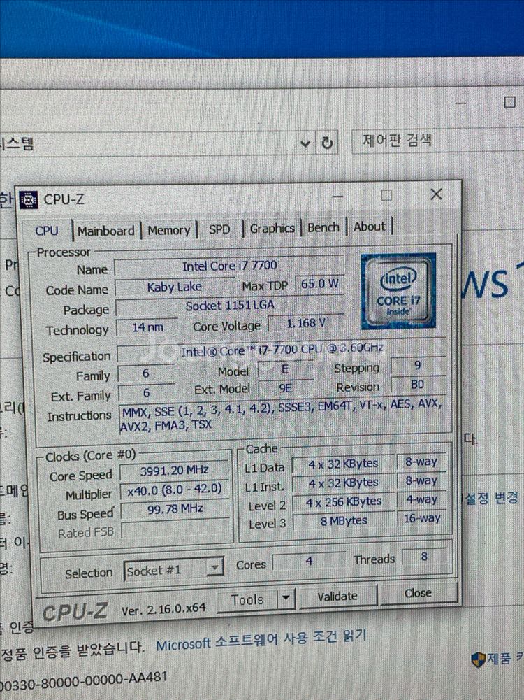Click the Level 3 value 8 MBytes
The image size is (524, 700).
(344, 521)
